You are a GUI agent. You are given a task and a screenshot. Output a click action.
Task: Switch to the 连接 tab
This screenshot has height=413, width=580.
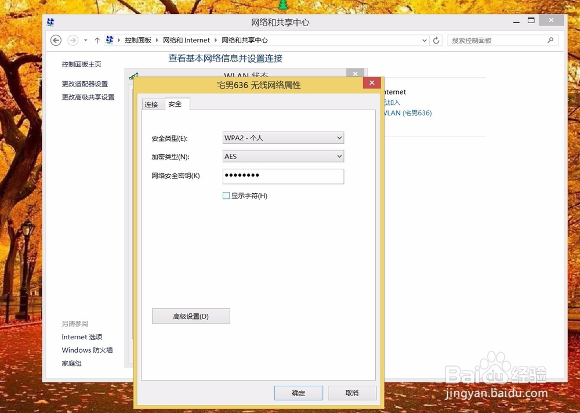coord(151,104)
